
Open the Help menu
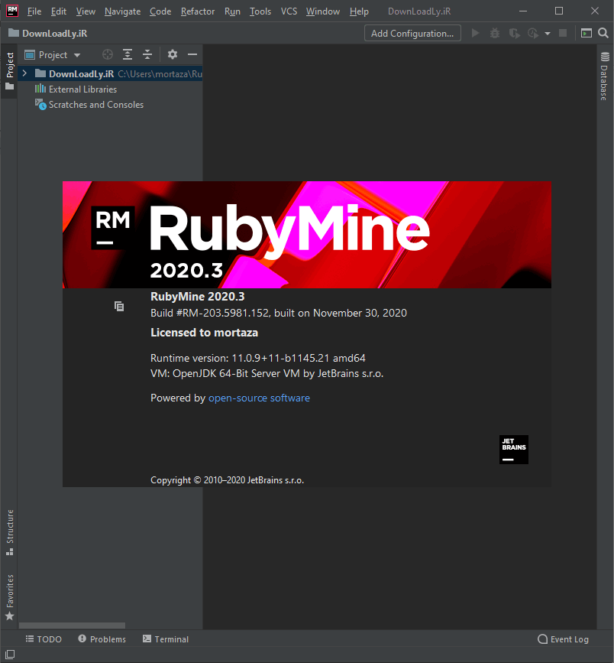pyautogui.click(x=359, y=11)
